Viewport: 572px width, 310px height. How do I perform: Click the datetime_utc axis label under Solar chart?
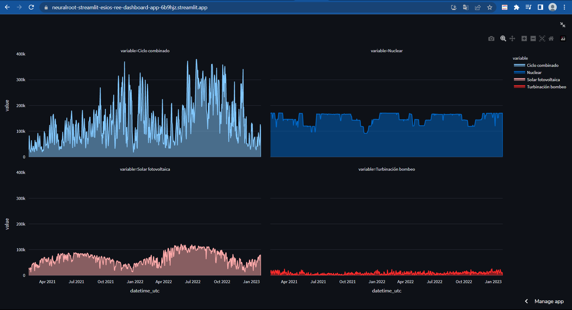[x=145, y=291]
